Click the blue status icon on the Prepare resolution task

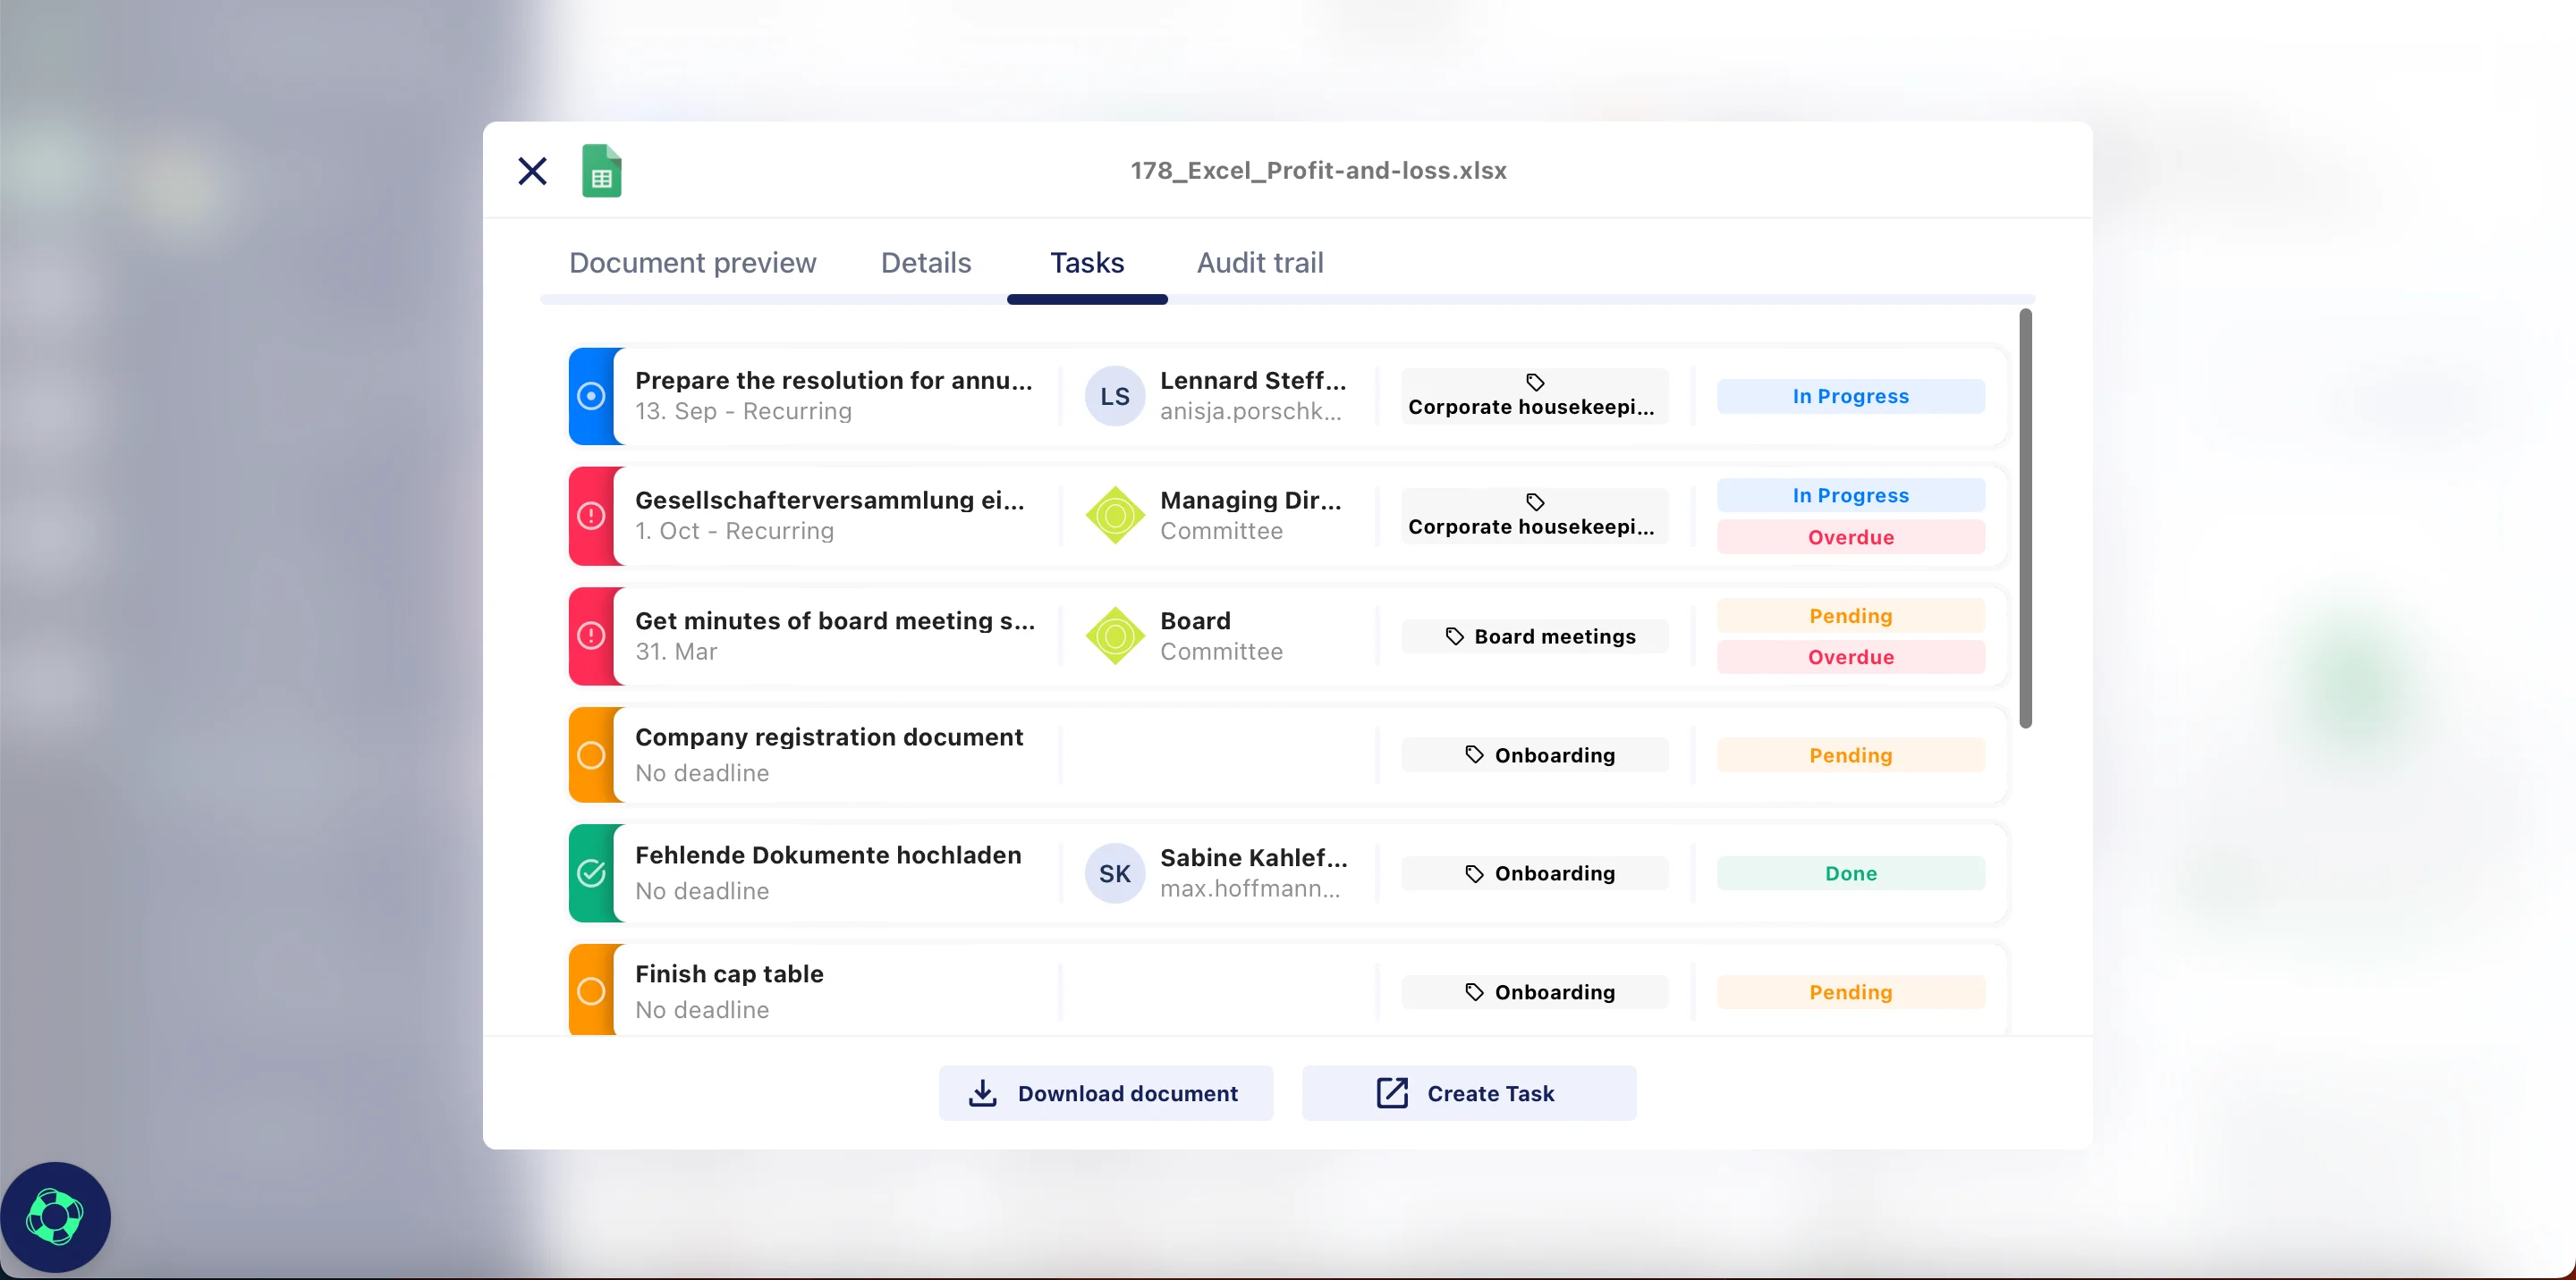(591, 396)
